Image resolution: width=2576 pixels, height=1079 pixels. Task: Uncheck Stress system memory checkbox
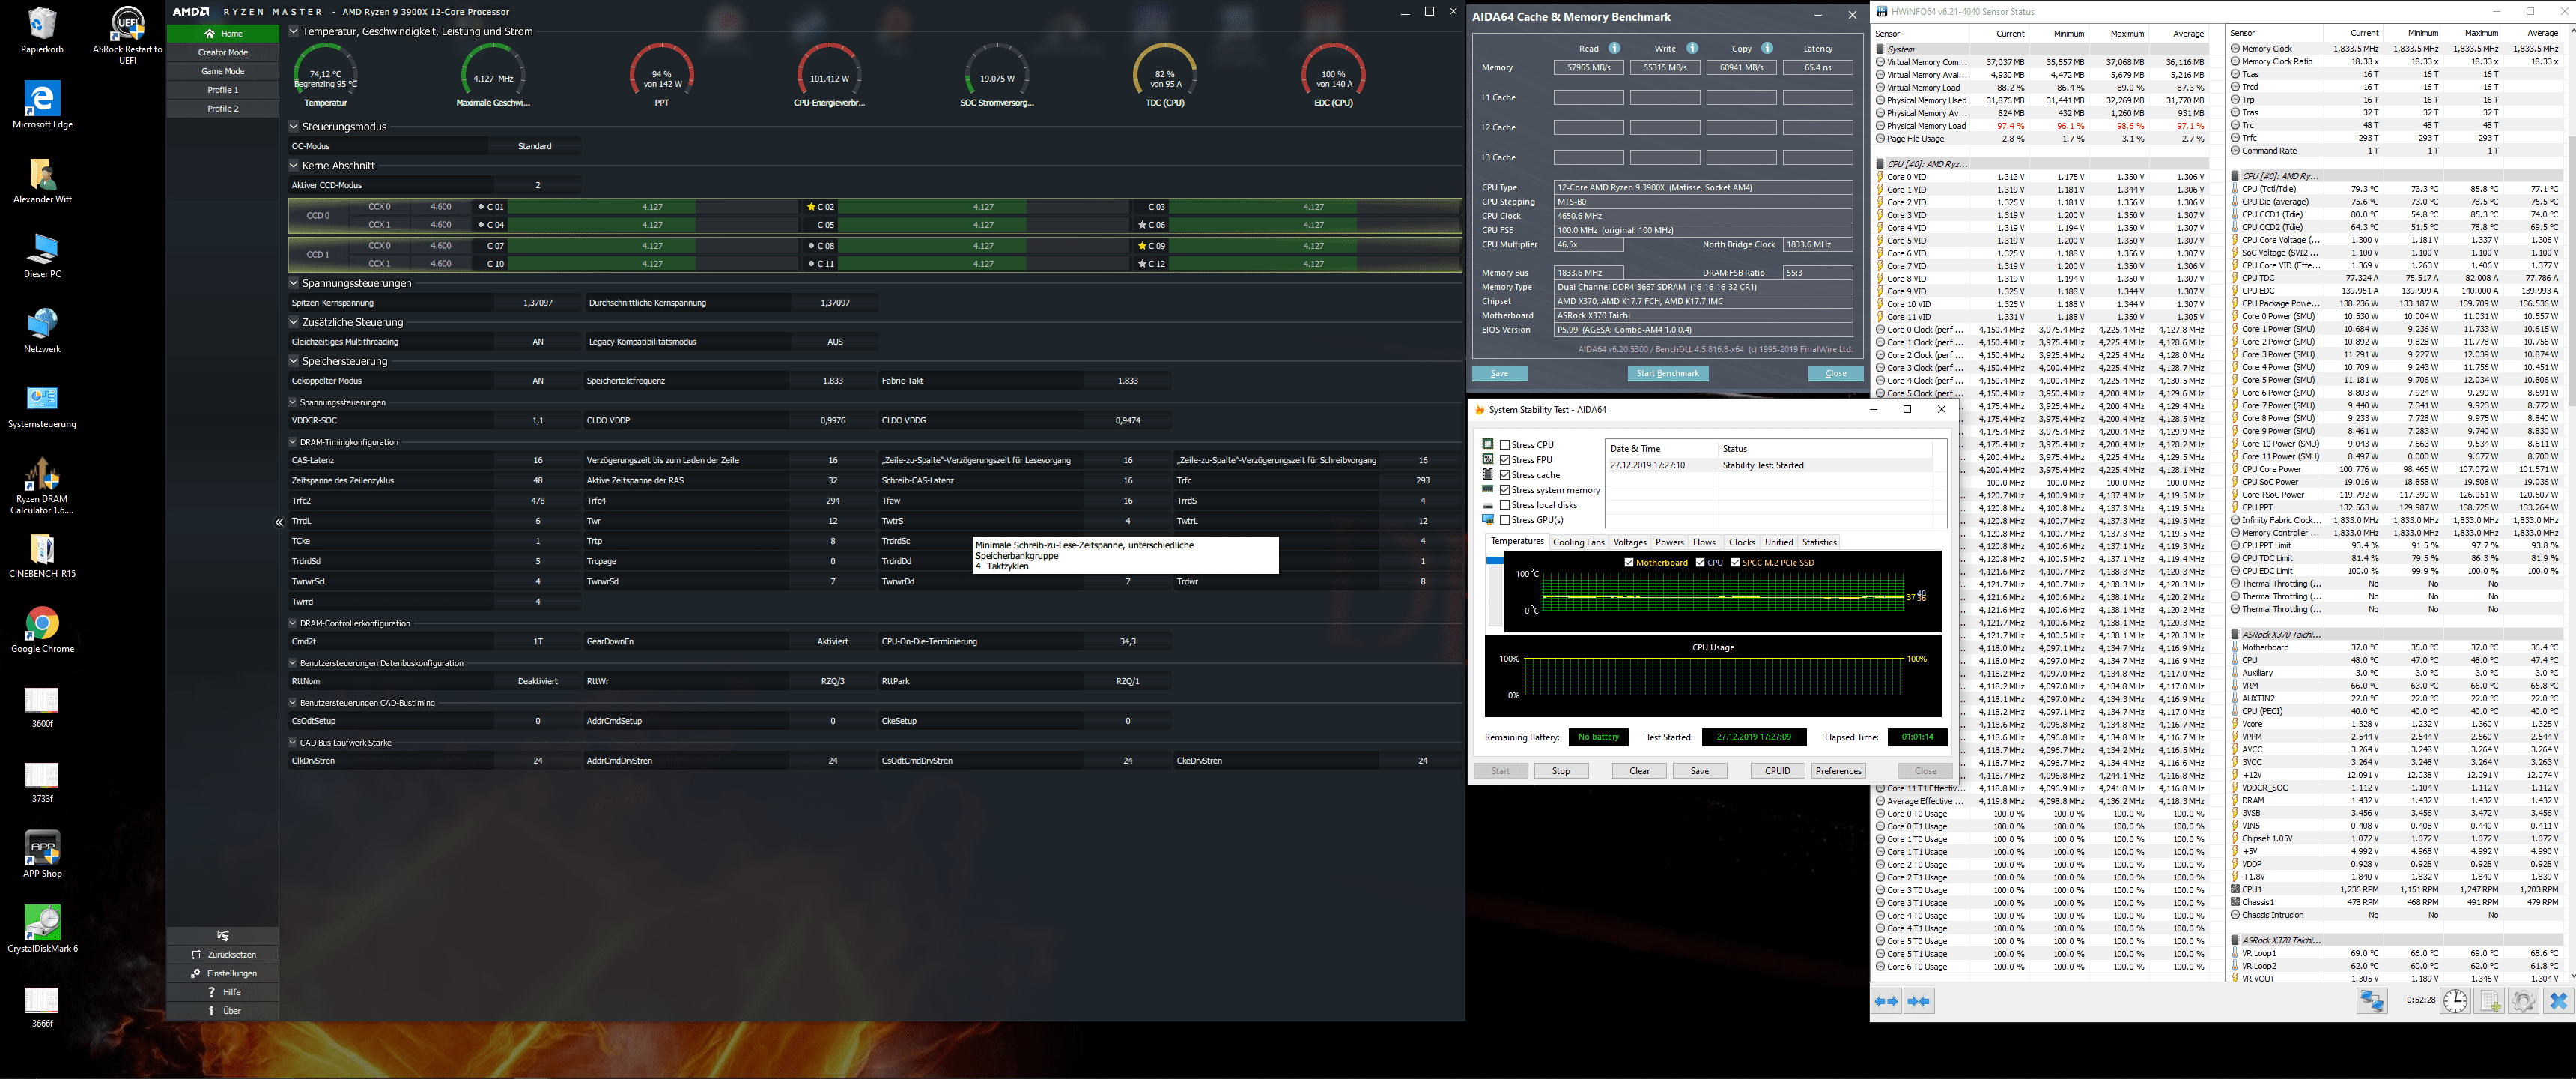[x=1505, y=489]
